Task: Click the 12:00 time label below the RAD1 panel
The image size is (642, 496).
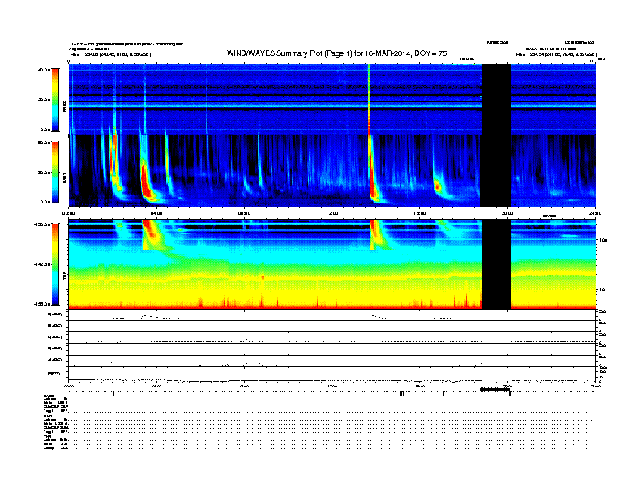Action: click(332, 213)
